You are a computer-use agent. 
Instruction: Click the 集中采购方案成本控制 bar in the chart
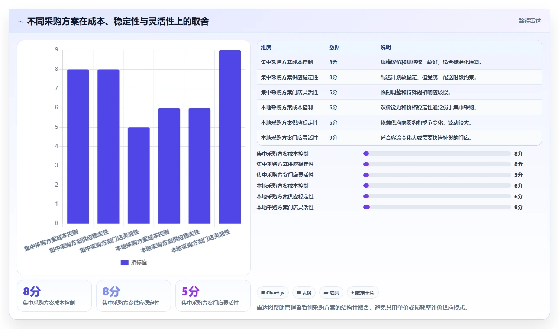tap(78, 147)
